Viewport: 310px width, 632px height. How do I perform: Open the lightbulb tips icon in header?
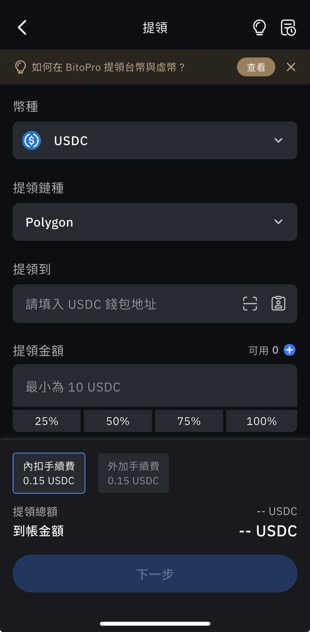click(259, 27)
